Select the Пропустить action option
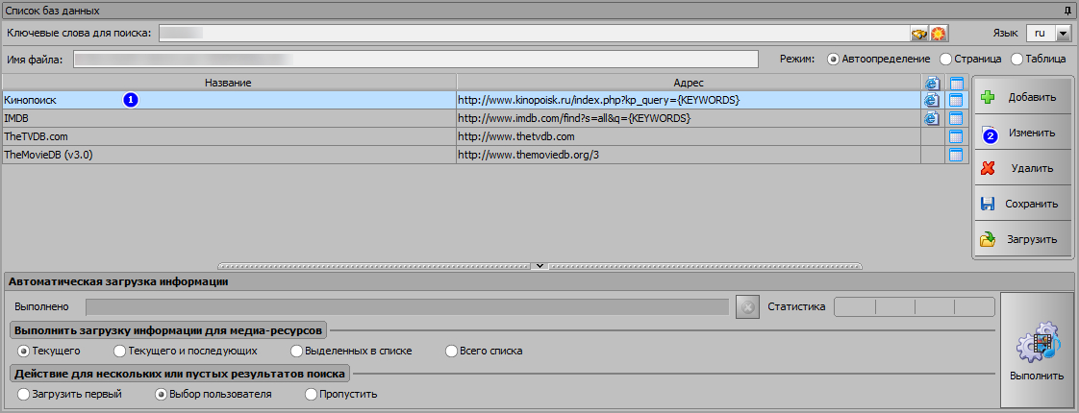 coord(312,394)
